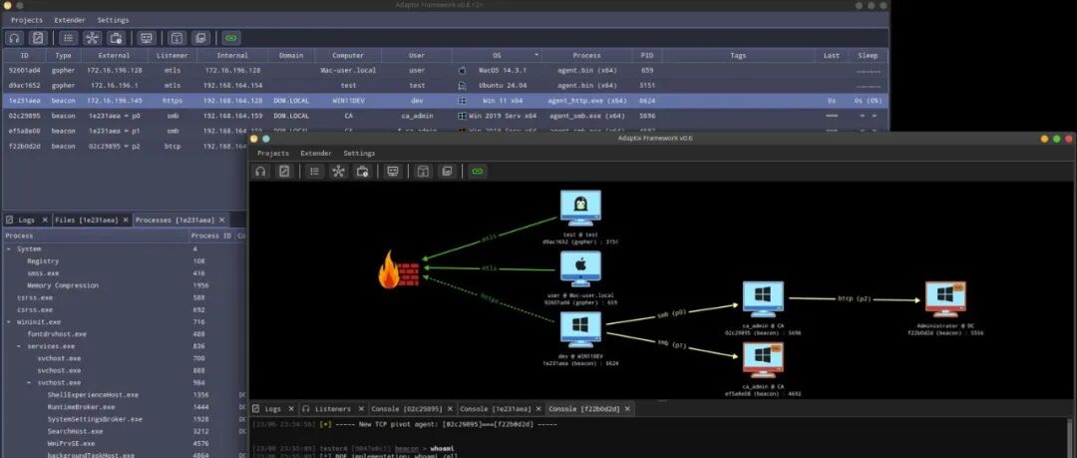This screenshot has width=1077, height=458.
Task: Close the Console [02c29895] tab
Action: 450,409
